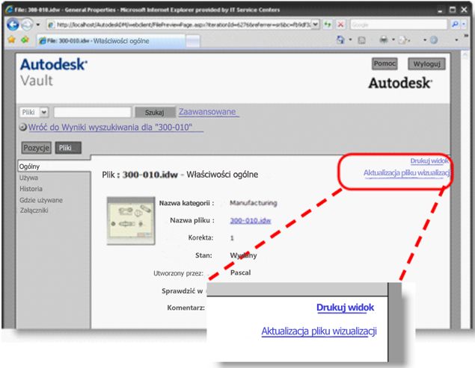Open a new blank browser tab
This screenshot has height=368, width=475.
coord(193,41)
